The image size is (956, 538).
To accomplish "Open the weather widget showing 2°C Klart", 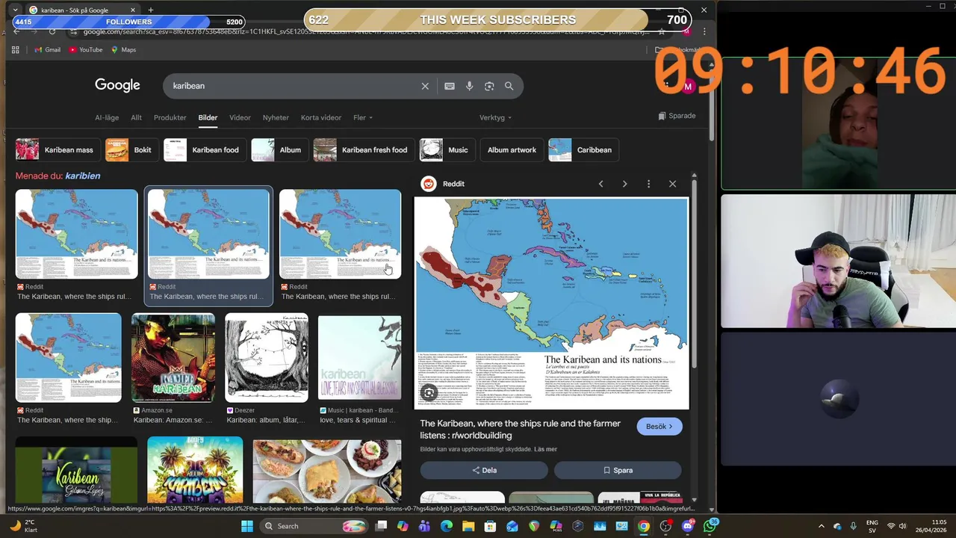I will 23,526.
